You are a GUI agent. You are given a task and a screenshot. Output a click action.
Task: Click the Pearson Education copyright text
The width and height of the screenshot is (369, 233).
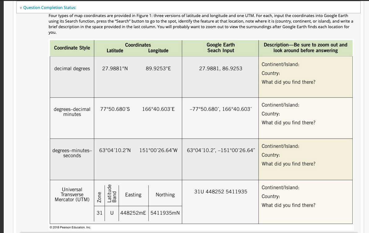pyautogui.click(x=70, y=227)
